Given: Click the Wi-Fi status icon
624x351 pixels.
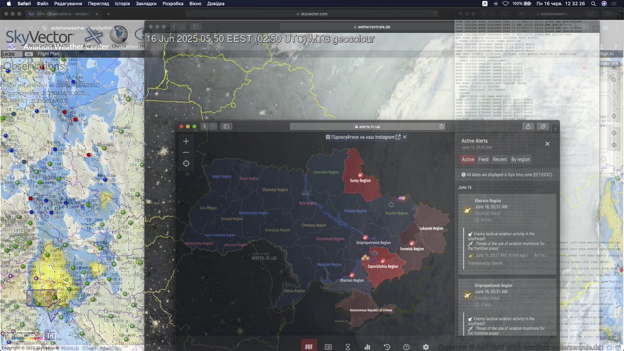Looking at the screenshot, I should (x=505, y=4).
